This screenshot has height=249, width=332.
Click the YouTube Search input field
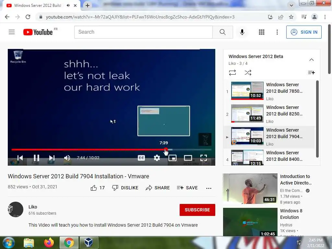[143, 32]
